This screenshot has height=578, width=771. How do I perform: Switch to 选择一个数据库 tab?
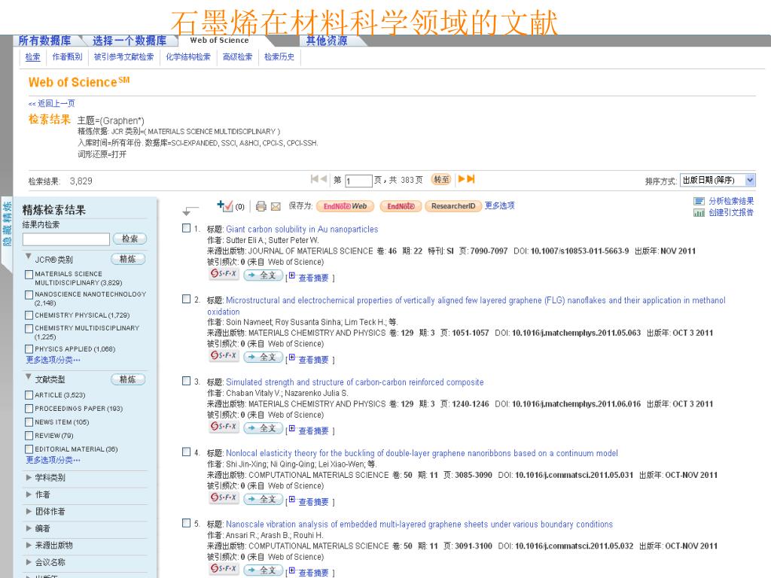pyautogui.click(x=130, y=41)
